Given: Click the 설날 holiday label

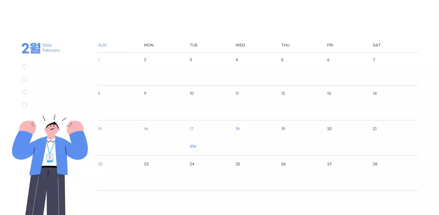Looking at the screenshot, I should 193,146.
